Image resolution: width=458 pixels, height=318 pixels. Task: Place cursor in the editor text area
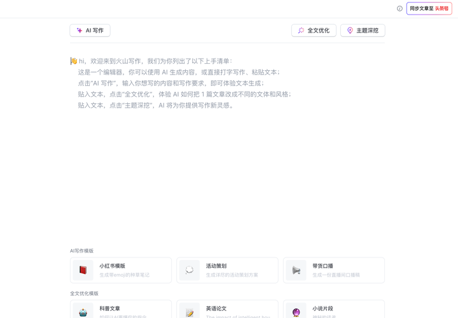coord(227,166)
